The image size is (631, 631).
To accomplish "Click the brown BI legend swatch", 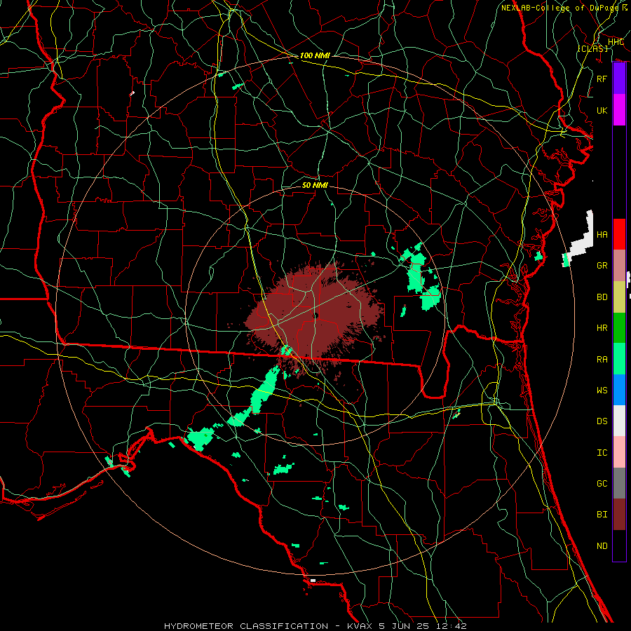I will click(x=619, y=515).
